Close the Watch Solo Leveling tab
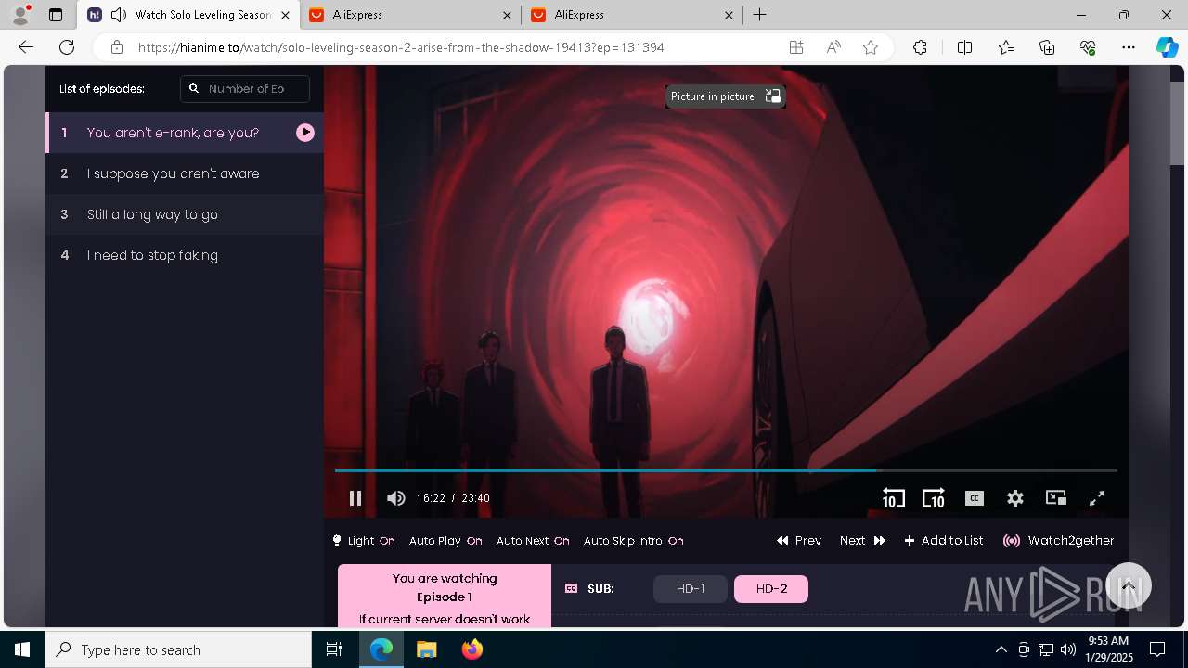 tap(285, 15)
